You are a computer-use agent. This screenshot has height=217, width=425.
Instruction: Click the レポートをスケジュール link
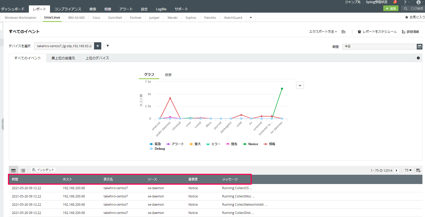point(377,32)
